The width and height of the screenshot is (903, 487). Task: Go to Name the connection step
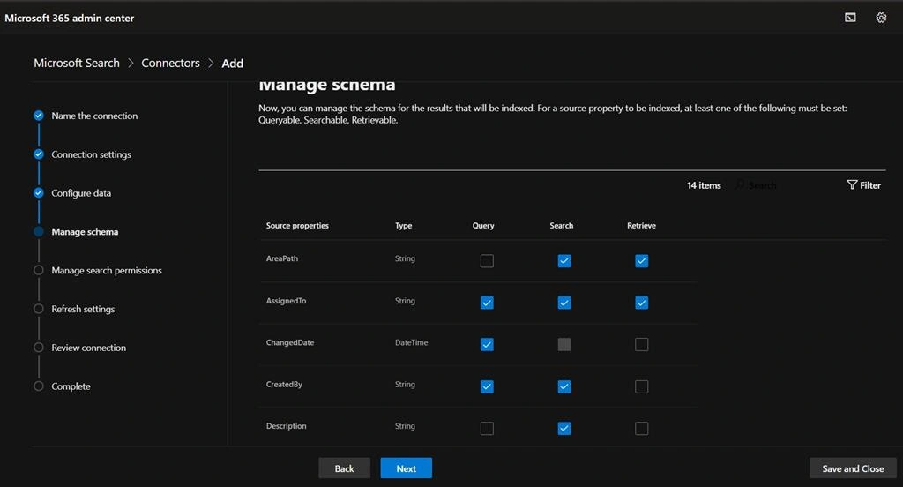click(94, 116)
